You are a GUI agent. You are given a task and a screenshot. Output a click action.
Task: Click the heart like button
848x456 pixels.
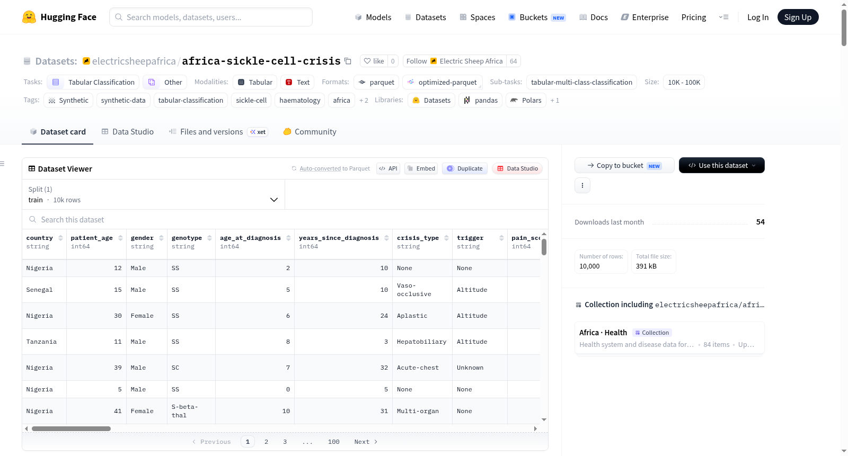click(374, 61)
